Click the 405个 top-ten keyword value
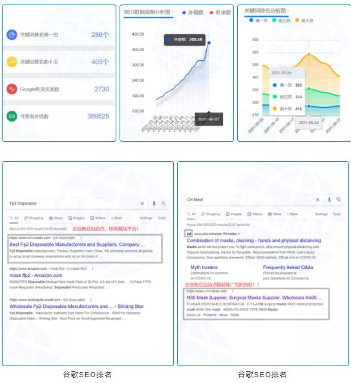The image size is (351, 383). pyautogui.click(x=100, y=62)
